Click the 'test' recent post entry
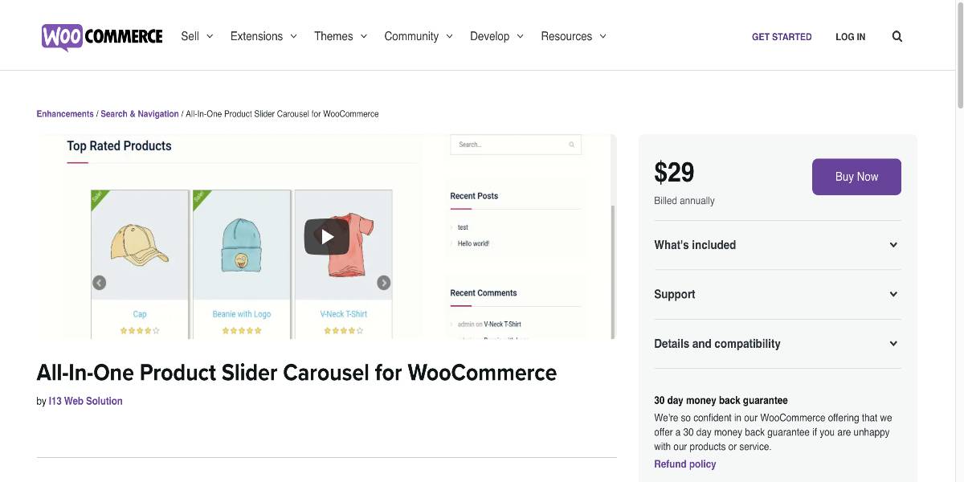The width and height of the screenshot is (964, 482). tap(463, 227)
